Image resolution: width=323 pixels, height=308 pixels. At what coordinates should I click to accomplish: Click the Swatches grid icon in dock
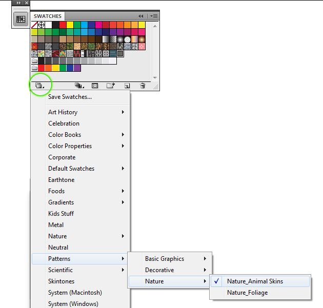[21, 19]
